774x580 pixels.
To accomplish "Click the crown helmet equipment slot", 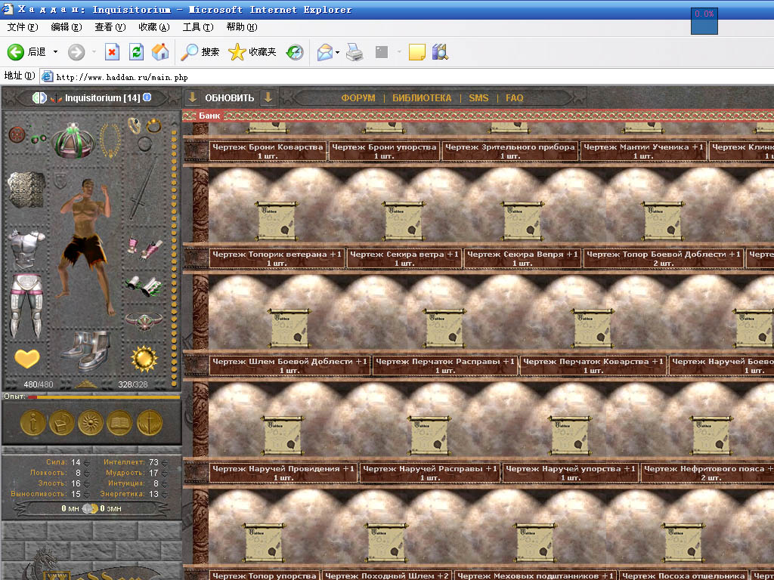I will 73,140.
